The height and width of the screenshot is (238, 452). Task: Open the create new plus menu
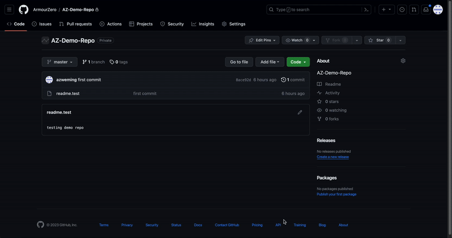pos(386,10)
